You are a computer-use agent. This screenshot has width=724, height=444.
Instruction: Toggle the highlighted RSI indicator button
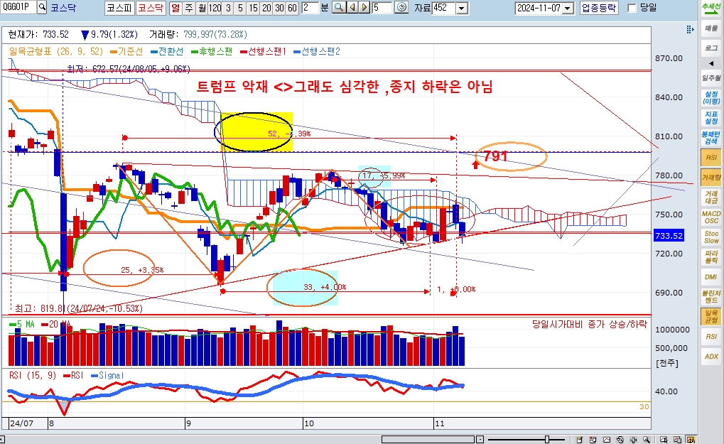tap(711, 158)
